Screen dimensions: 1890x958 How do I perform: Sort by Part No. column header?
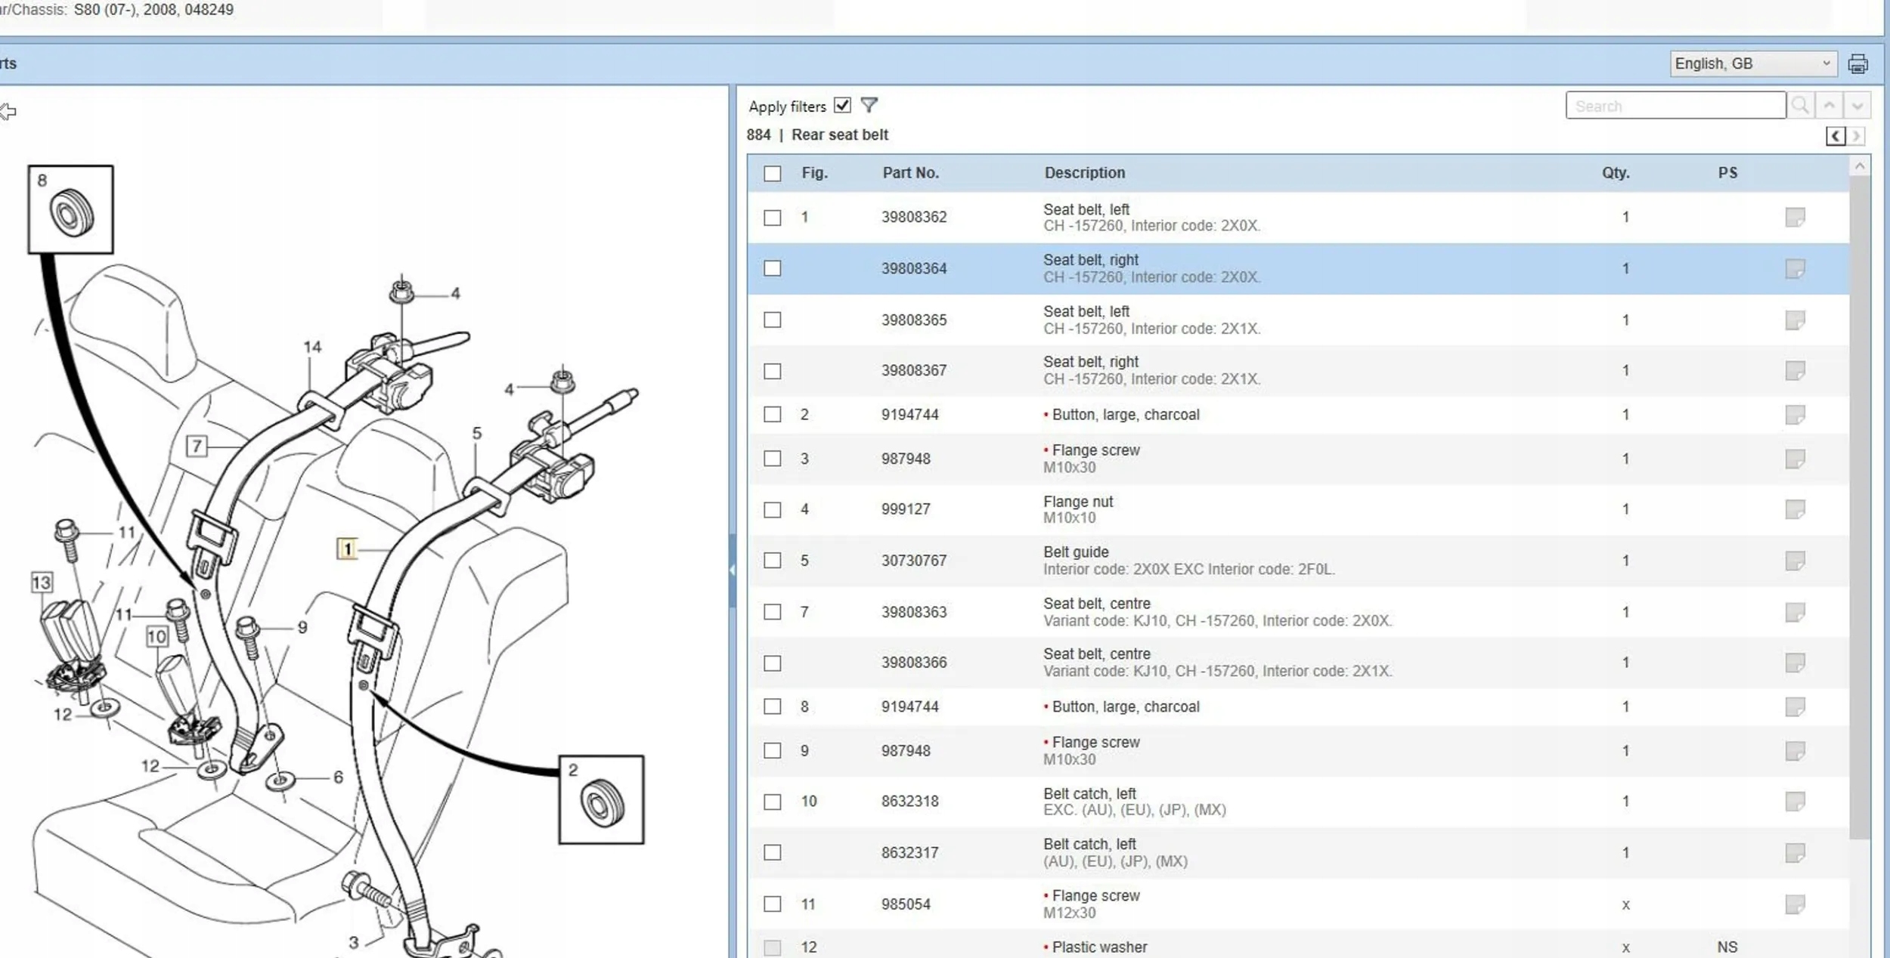[x=910, y=173]
